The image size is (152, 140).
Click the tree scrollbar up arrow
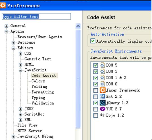click(x=78, y=26)
